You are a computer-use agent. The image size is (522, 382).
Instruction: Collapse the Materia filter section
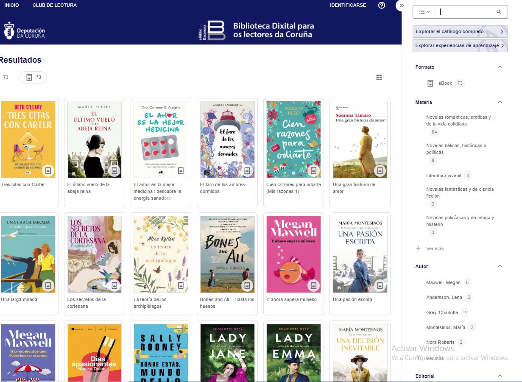tap(500, 102)
